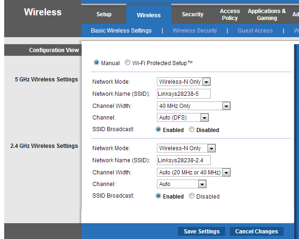Open 5 GHz Network Mode dropdown

pos(207,82)
